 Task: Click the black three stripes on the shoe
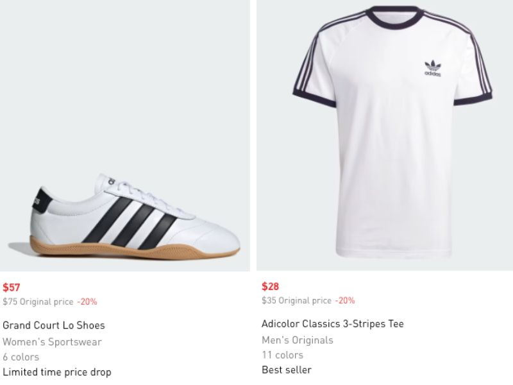tap(131, 223)
